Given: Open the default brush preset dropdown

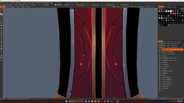Looking at the screenshot, I should point(170,9).
